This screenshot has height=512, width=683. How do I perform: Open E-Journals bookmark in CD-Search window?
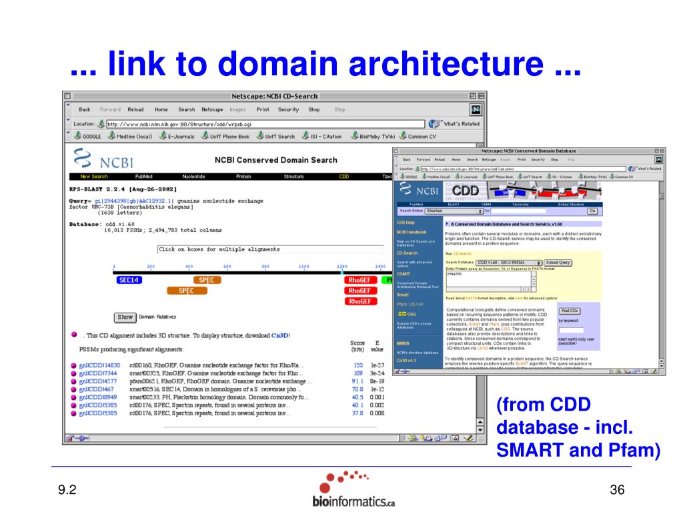pyautogui.click(x=177, y=136)
